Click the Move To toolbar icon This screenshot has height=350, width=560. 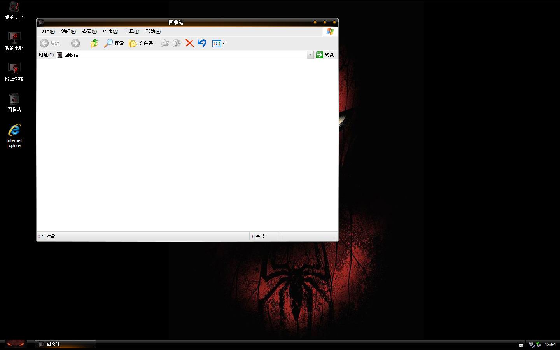164,43
